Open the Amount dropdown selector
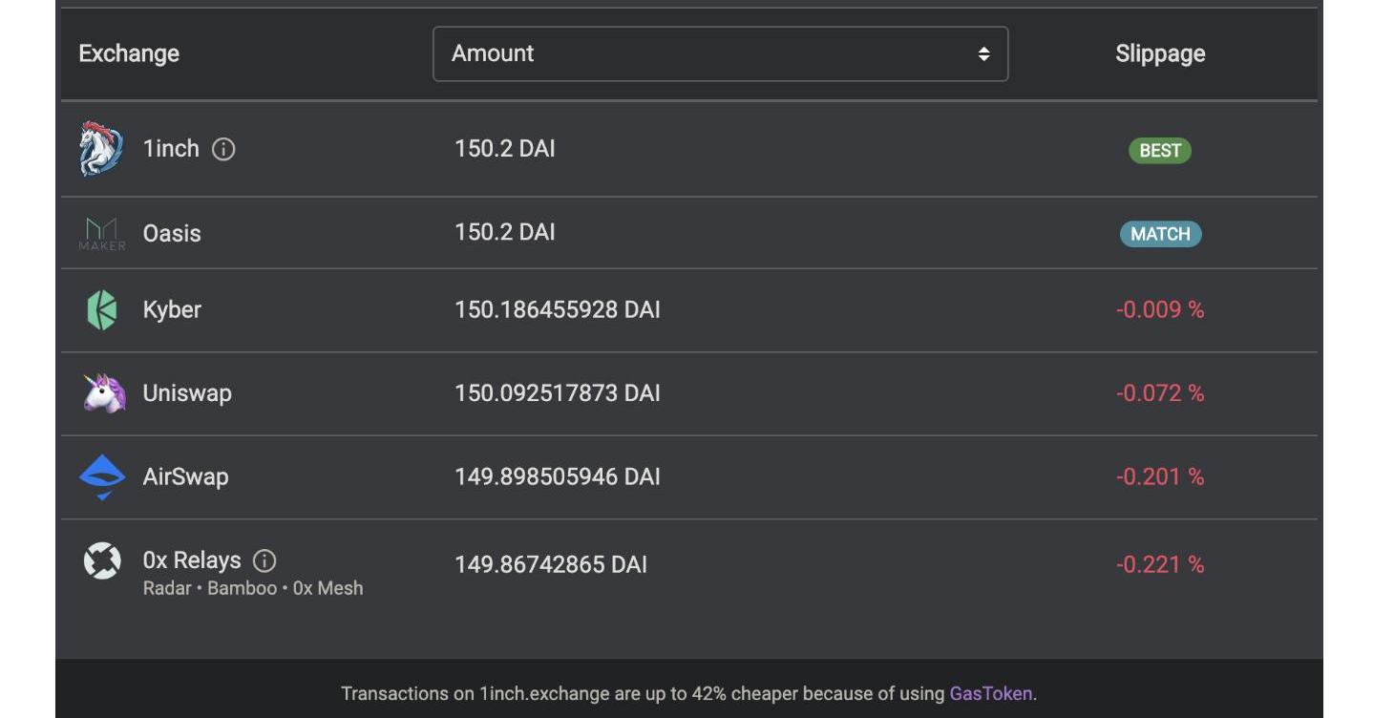This screenshot has width=1373, height=718. pyautogui.click(x=720, y=53)
